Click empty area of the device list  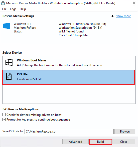(69, 94)
